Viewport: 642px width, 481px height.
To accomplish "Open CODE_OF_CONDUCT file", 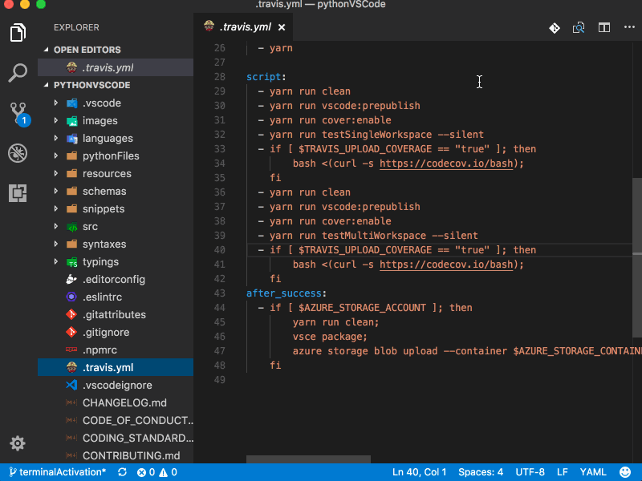I will [116, 420].
